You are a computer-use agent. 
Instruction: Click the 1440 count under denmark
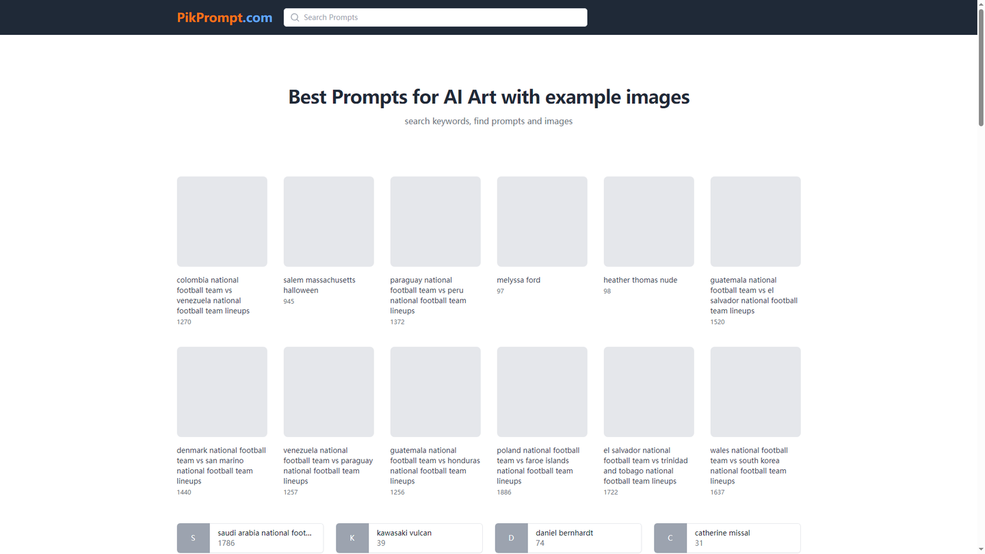184,492
